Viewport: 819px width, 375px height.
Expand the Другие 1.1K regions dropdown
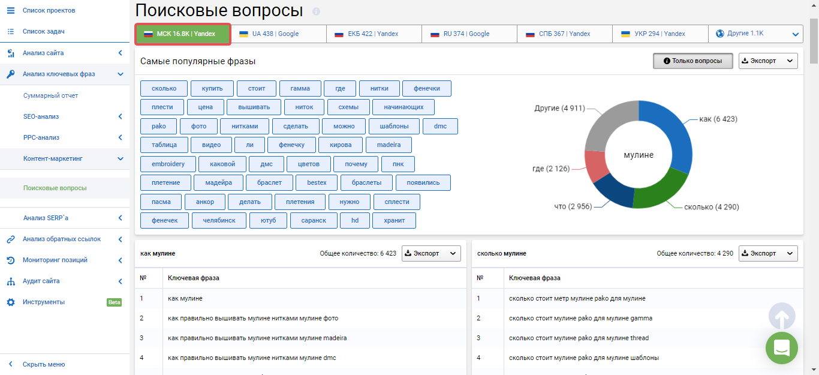796,34
